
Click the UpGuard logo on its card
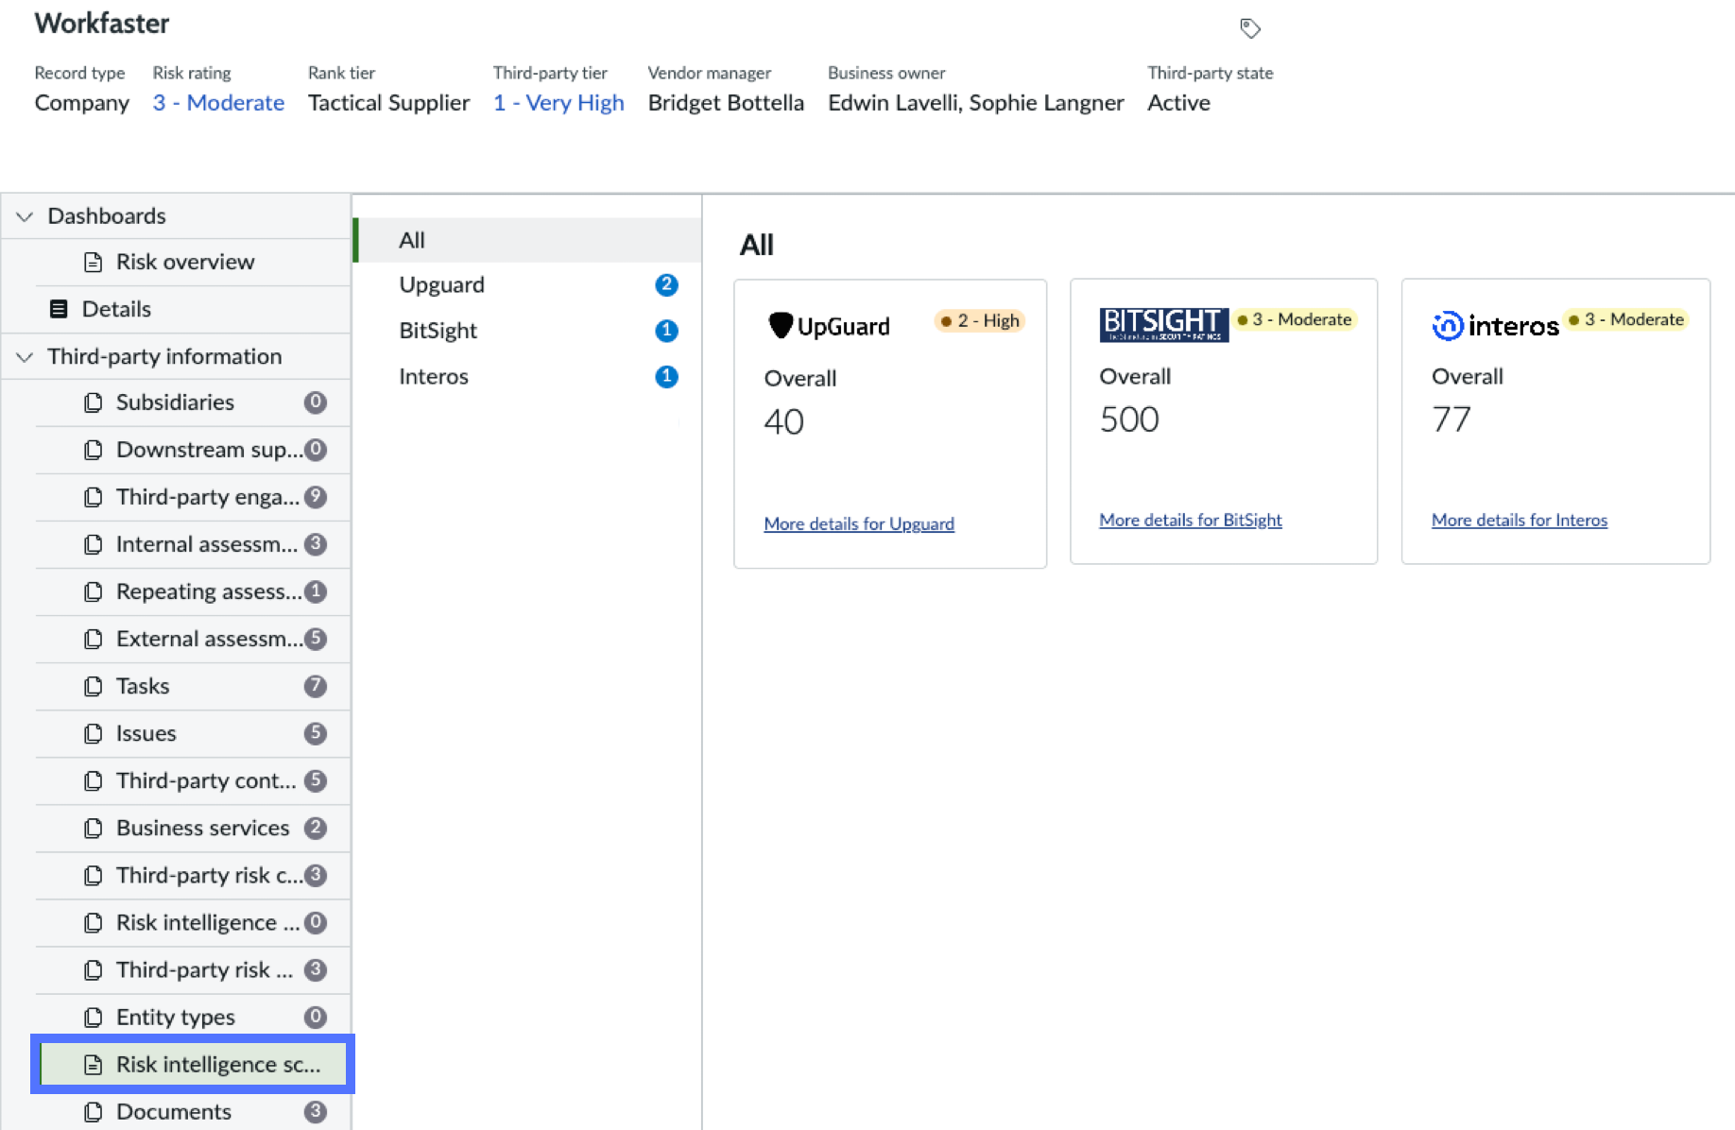[x=829, y=326]
